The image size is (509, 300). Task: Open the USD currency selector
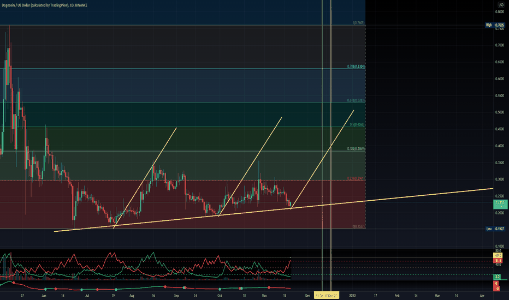[500, 5]
